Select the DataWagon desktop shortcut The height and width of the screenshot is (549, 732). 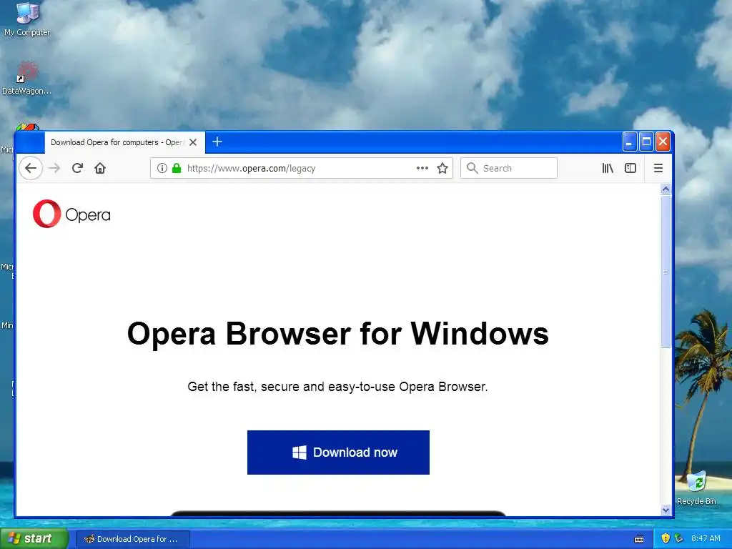point(27,79)
